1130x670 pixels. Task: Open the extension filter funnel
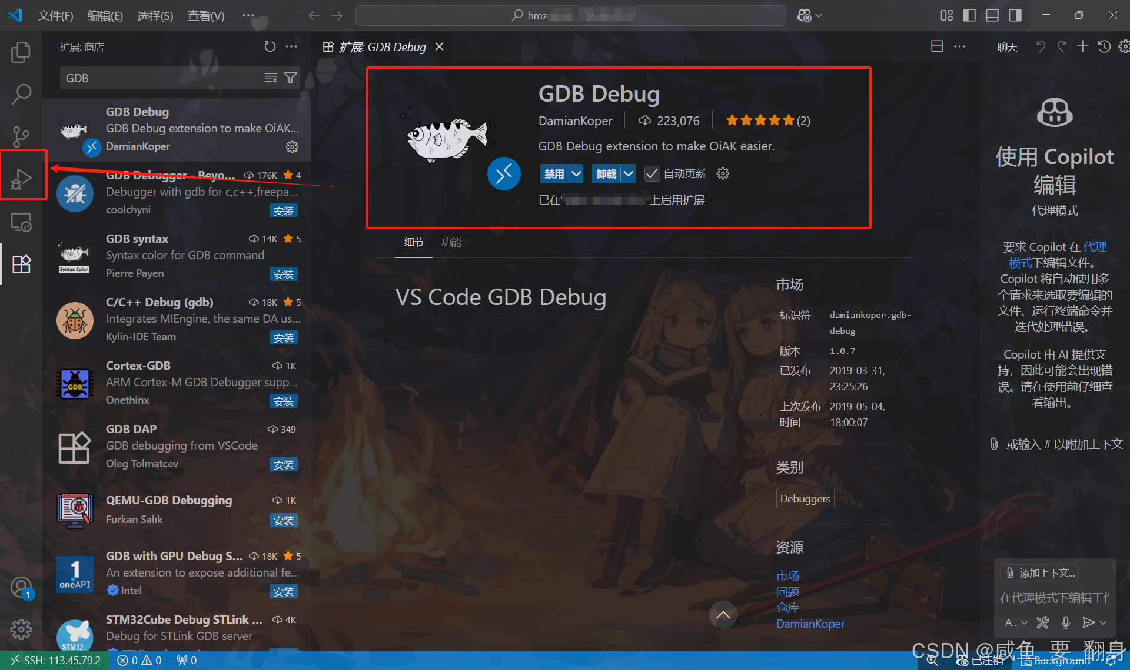click(291, 78)
